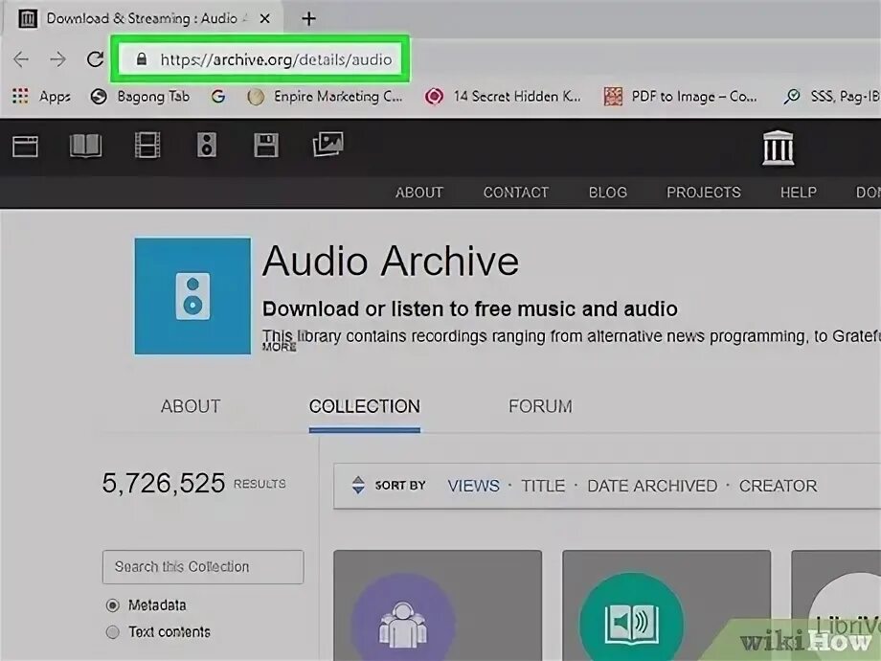Click the Internet Archive columns logo
Viewport: 881px width, 661px height.
[x=779, y=148]
